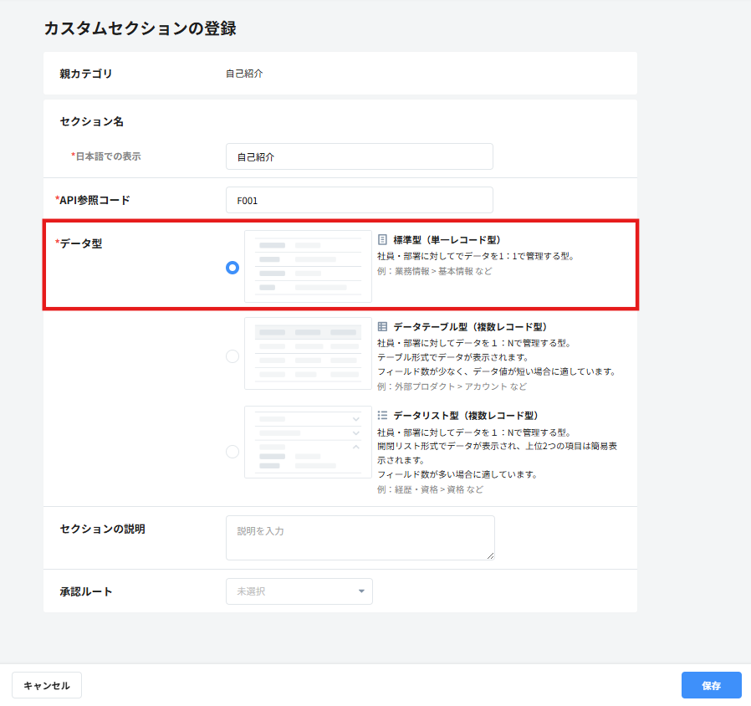Select the データリスト型 radio button
The image size is (751, 706).
[x=232, y=452]
